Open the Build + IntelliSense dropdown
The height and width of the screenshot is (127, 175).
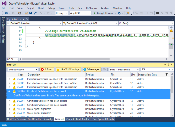(124, 69)
